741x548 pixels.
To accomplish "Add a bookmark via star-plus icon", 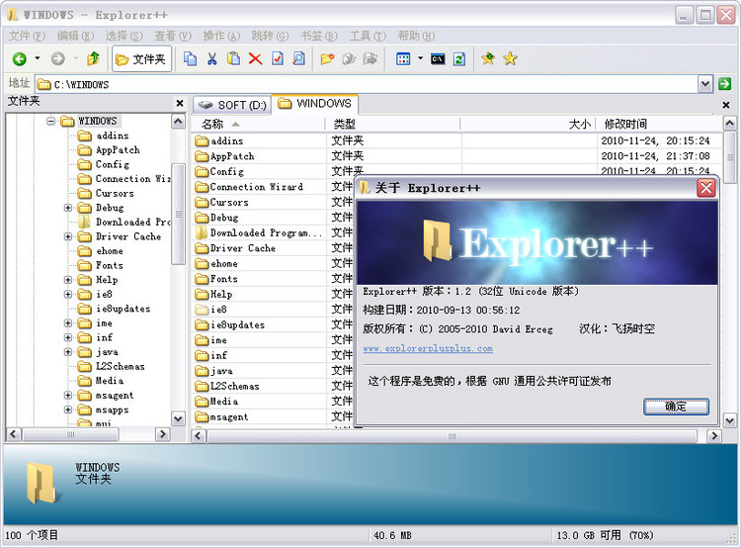I will [x=488, y=58].
